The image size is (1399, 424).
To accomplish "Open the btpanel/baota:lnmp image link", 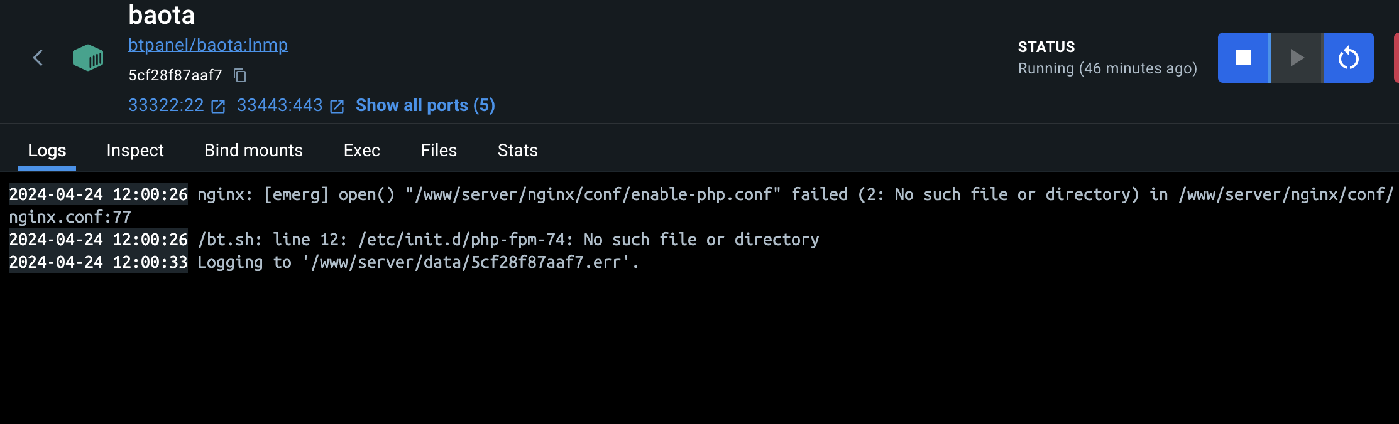I will coord(208,45).
